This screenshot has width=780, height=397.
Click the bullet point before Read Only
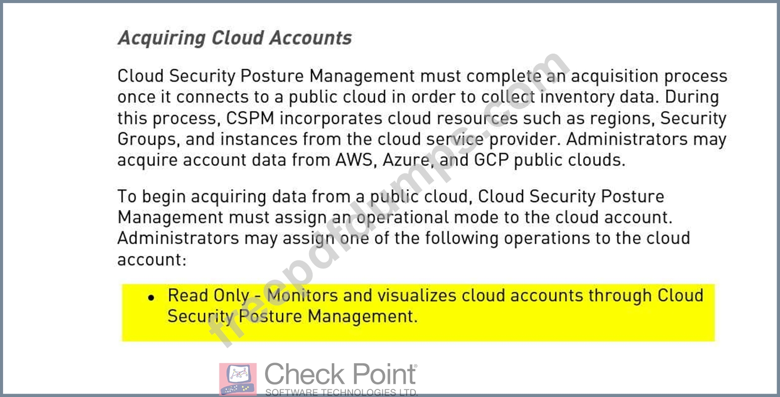[x=151, y=298]
